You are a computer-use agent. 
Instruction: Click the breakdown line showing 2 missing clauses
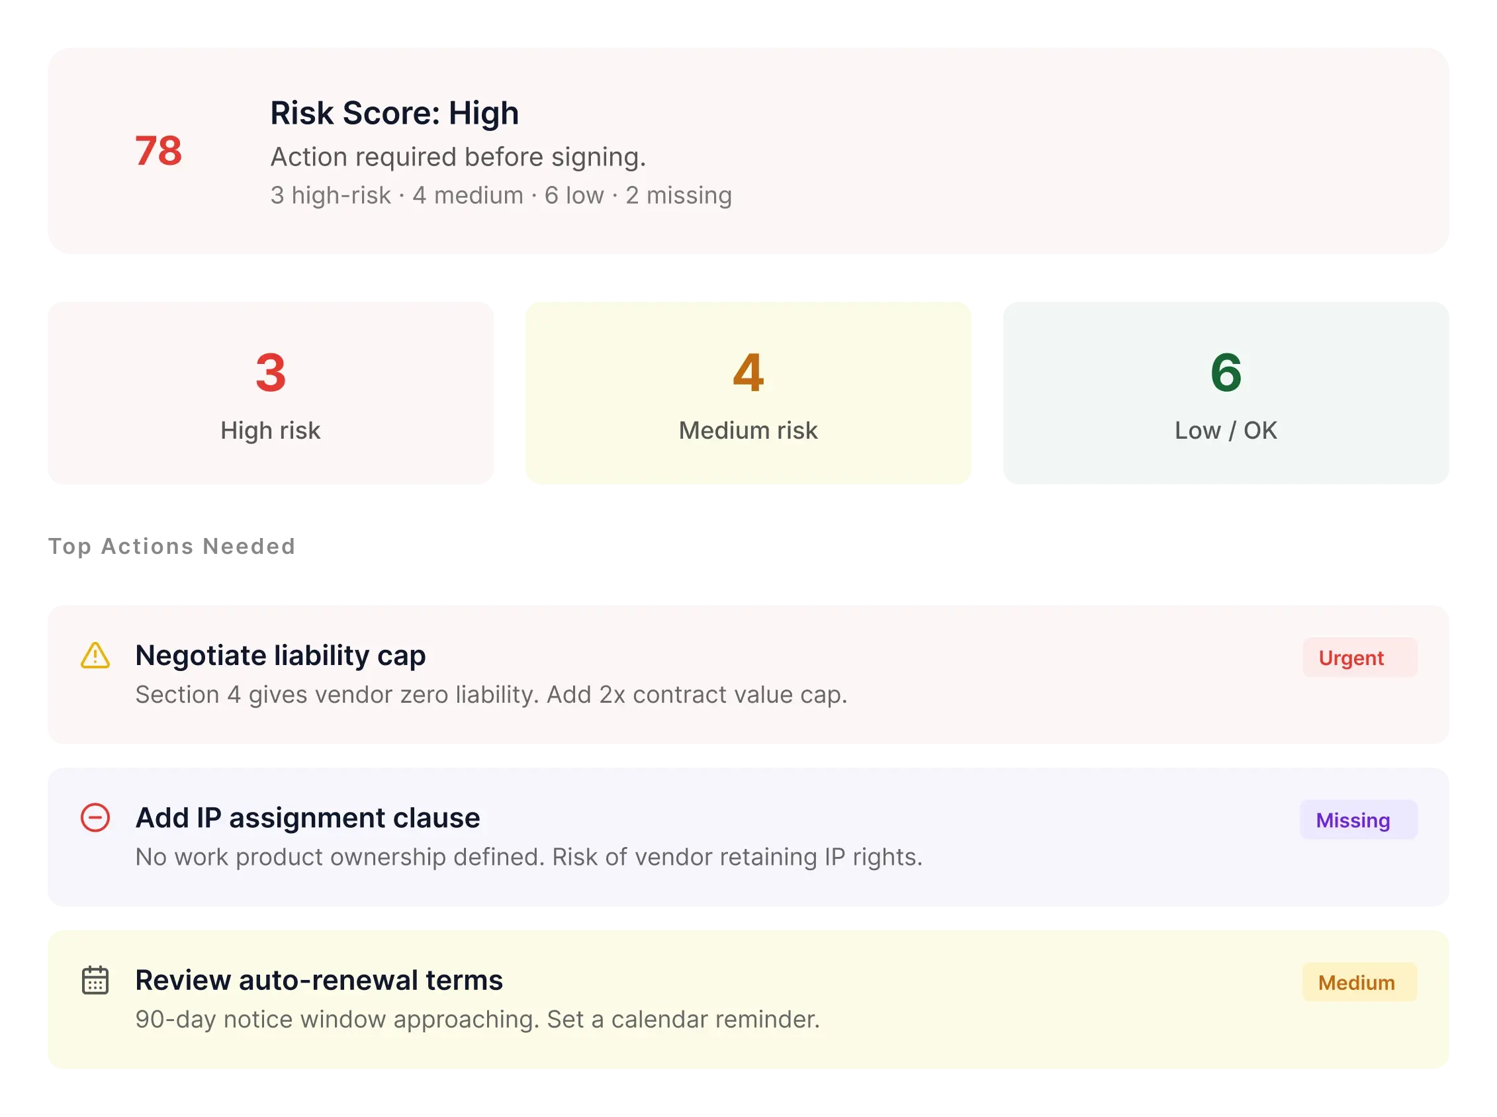tap(679, 195)
